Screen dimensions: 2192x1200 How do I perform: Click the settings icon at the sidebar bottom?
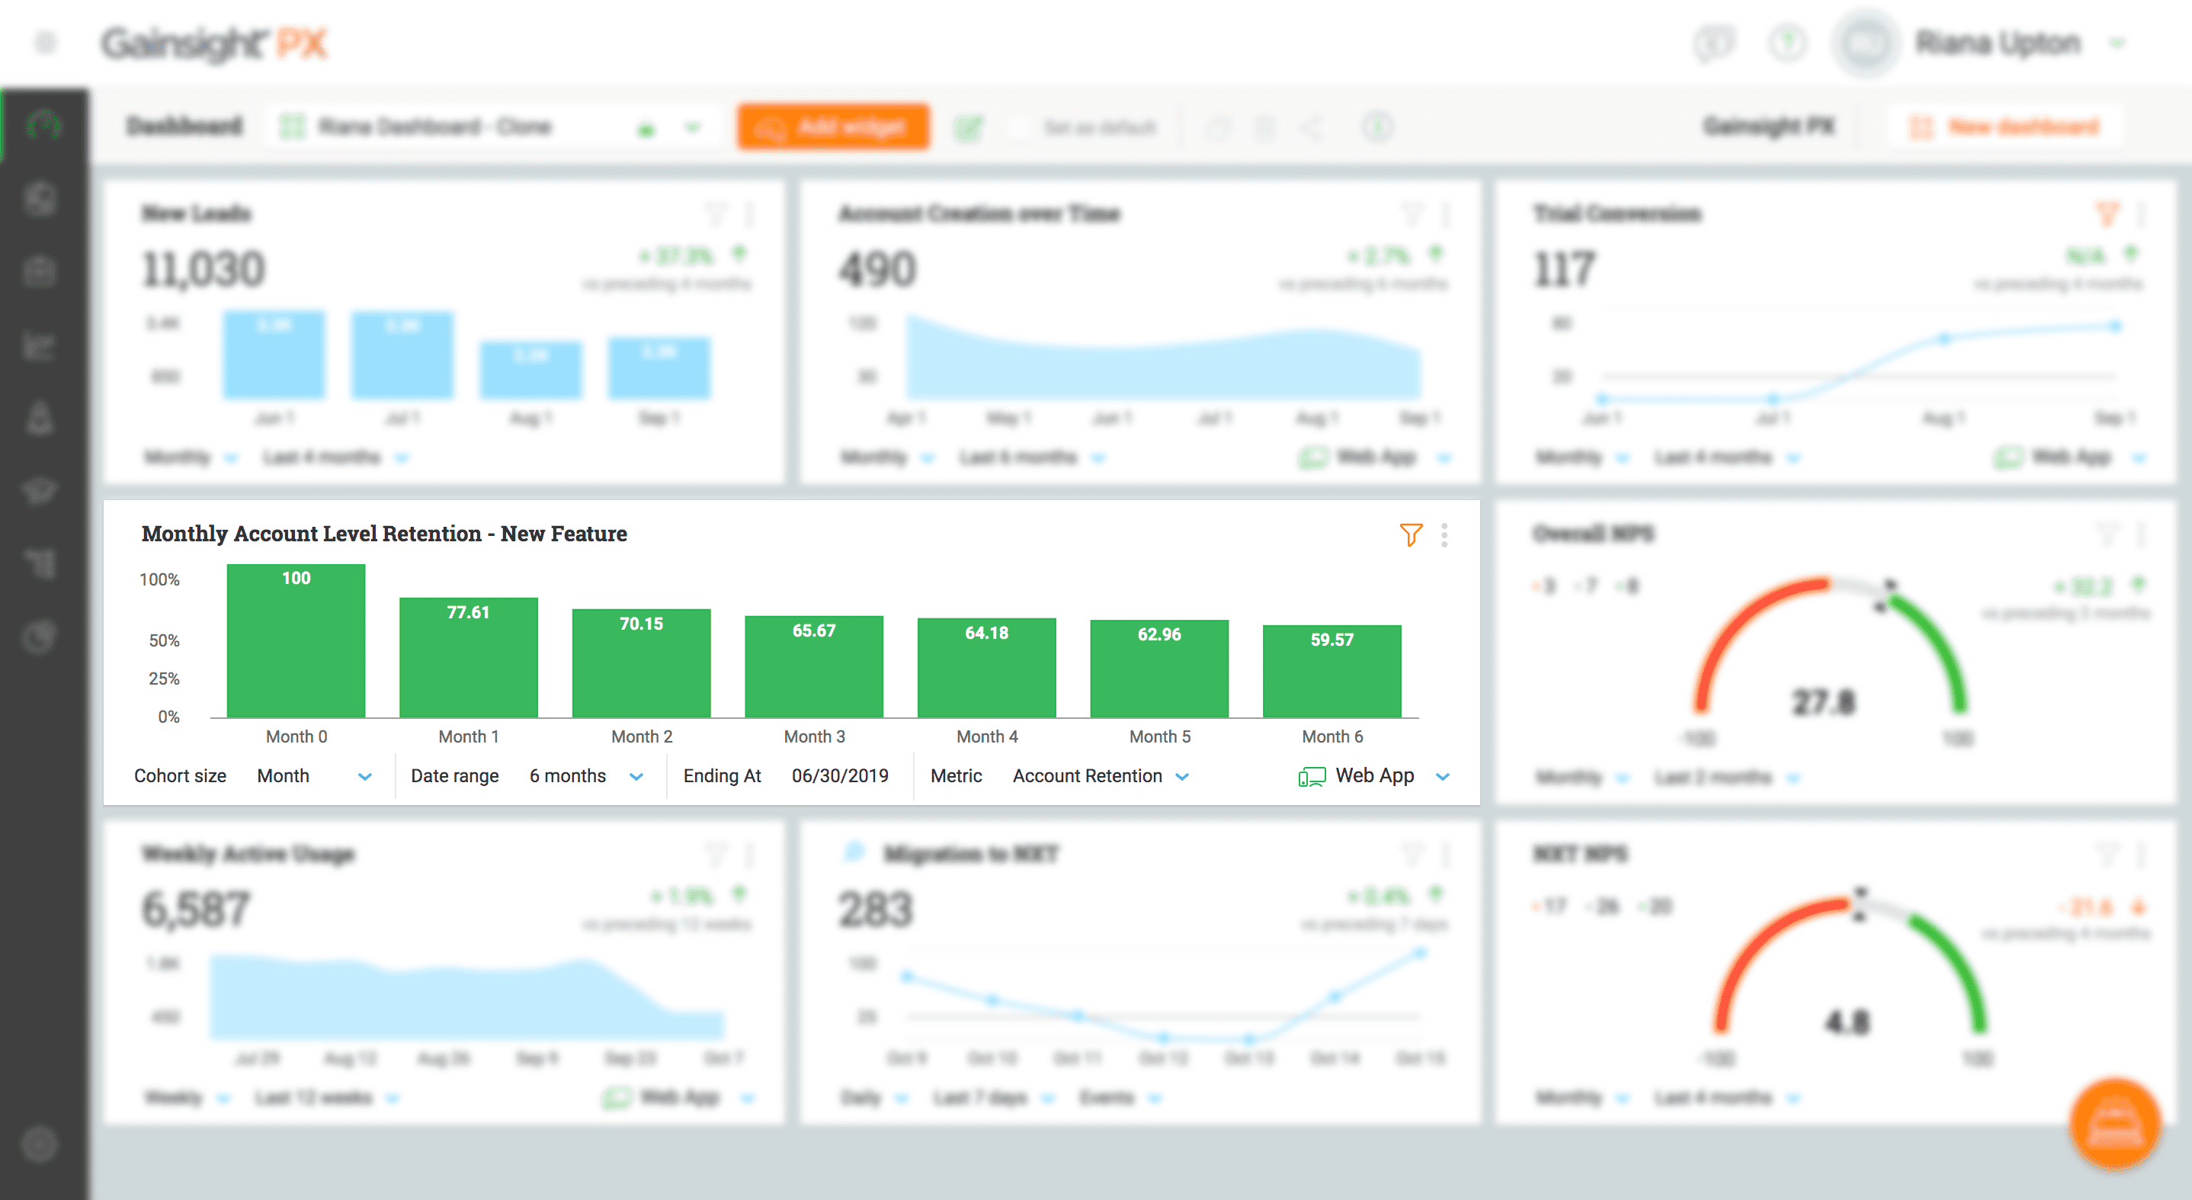point(39,1144)
